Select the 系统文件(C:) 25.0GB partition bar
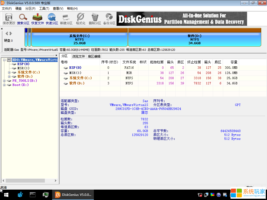The image size is (267, 200). pyautogui.click(x=80, y=37)
